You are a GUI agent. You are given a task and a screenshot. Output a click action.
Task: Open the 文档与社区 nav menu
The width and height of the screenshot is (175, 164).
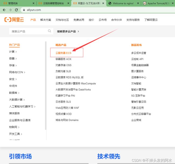coord(62,20)
